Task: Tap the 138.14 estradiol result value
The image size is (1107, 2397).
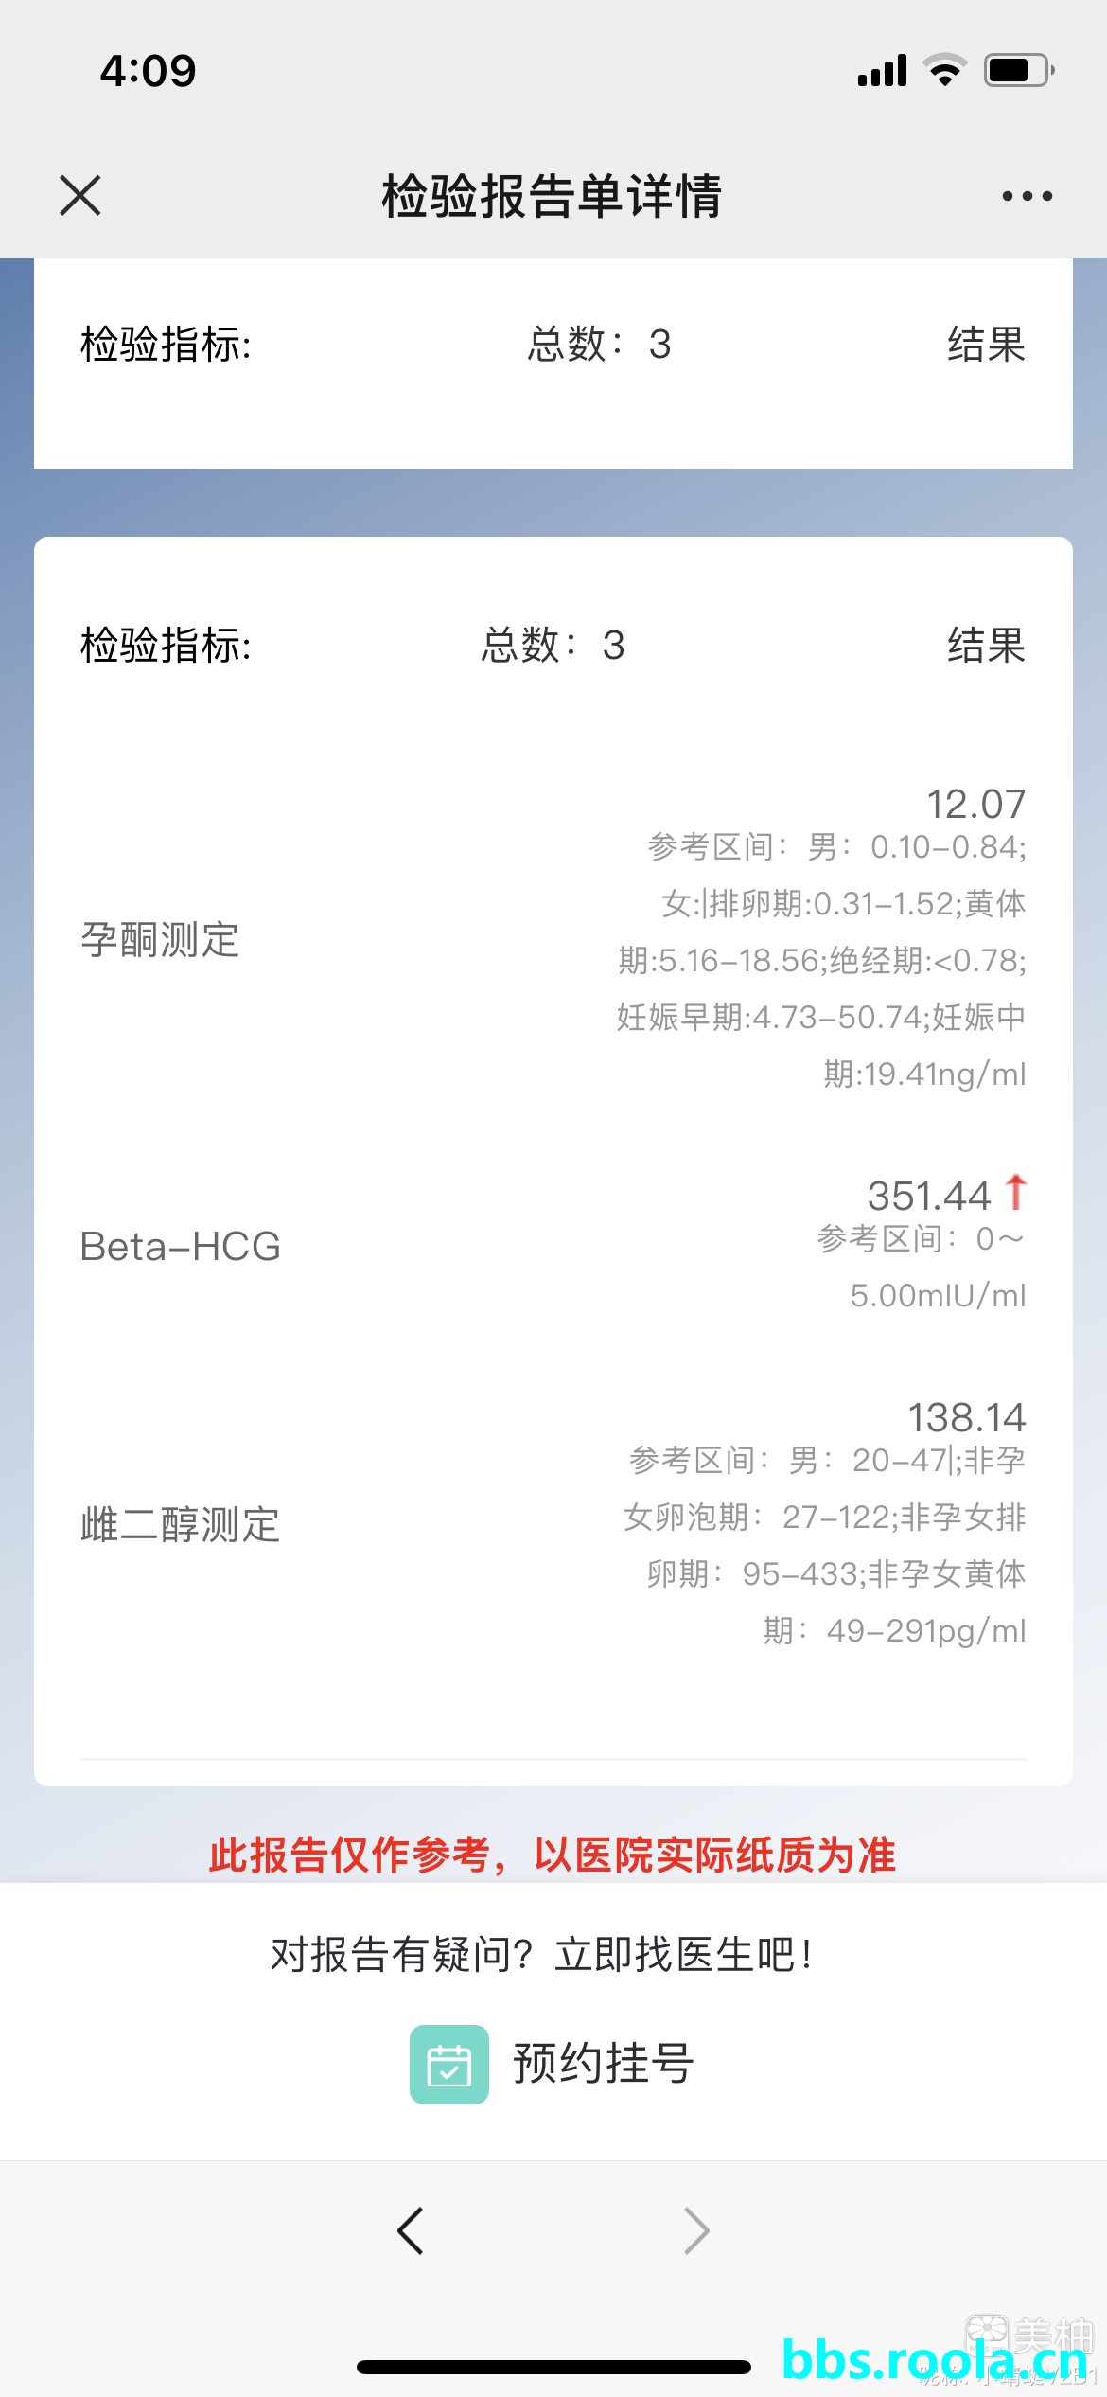Action: point(967,1418)
